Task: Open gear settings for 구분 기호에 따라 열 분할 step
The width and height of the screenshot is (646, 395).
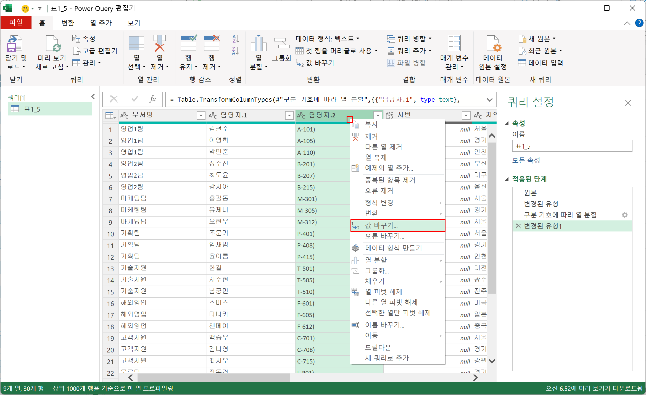Action: 625,215
